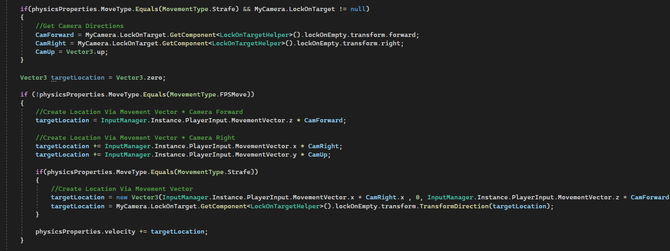670x251 pixels.
Task: Click "transform.forward" at end of CamForward line
Action: (384, 35)
